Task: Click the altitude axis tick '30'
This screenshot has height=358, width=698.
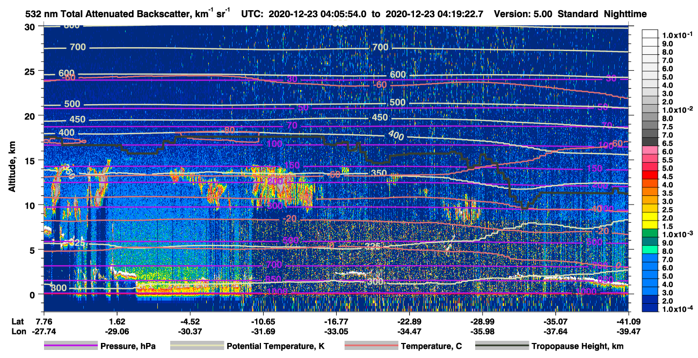Action: click(x=31, y=27)
